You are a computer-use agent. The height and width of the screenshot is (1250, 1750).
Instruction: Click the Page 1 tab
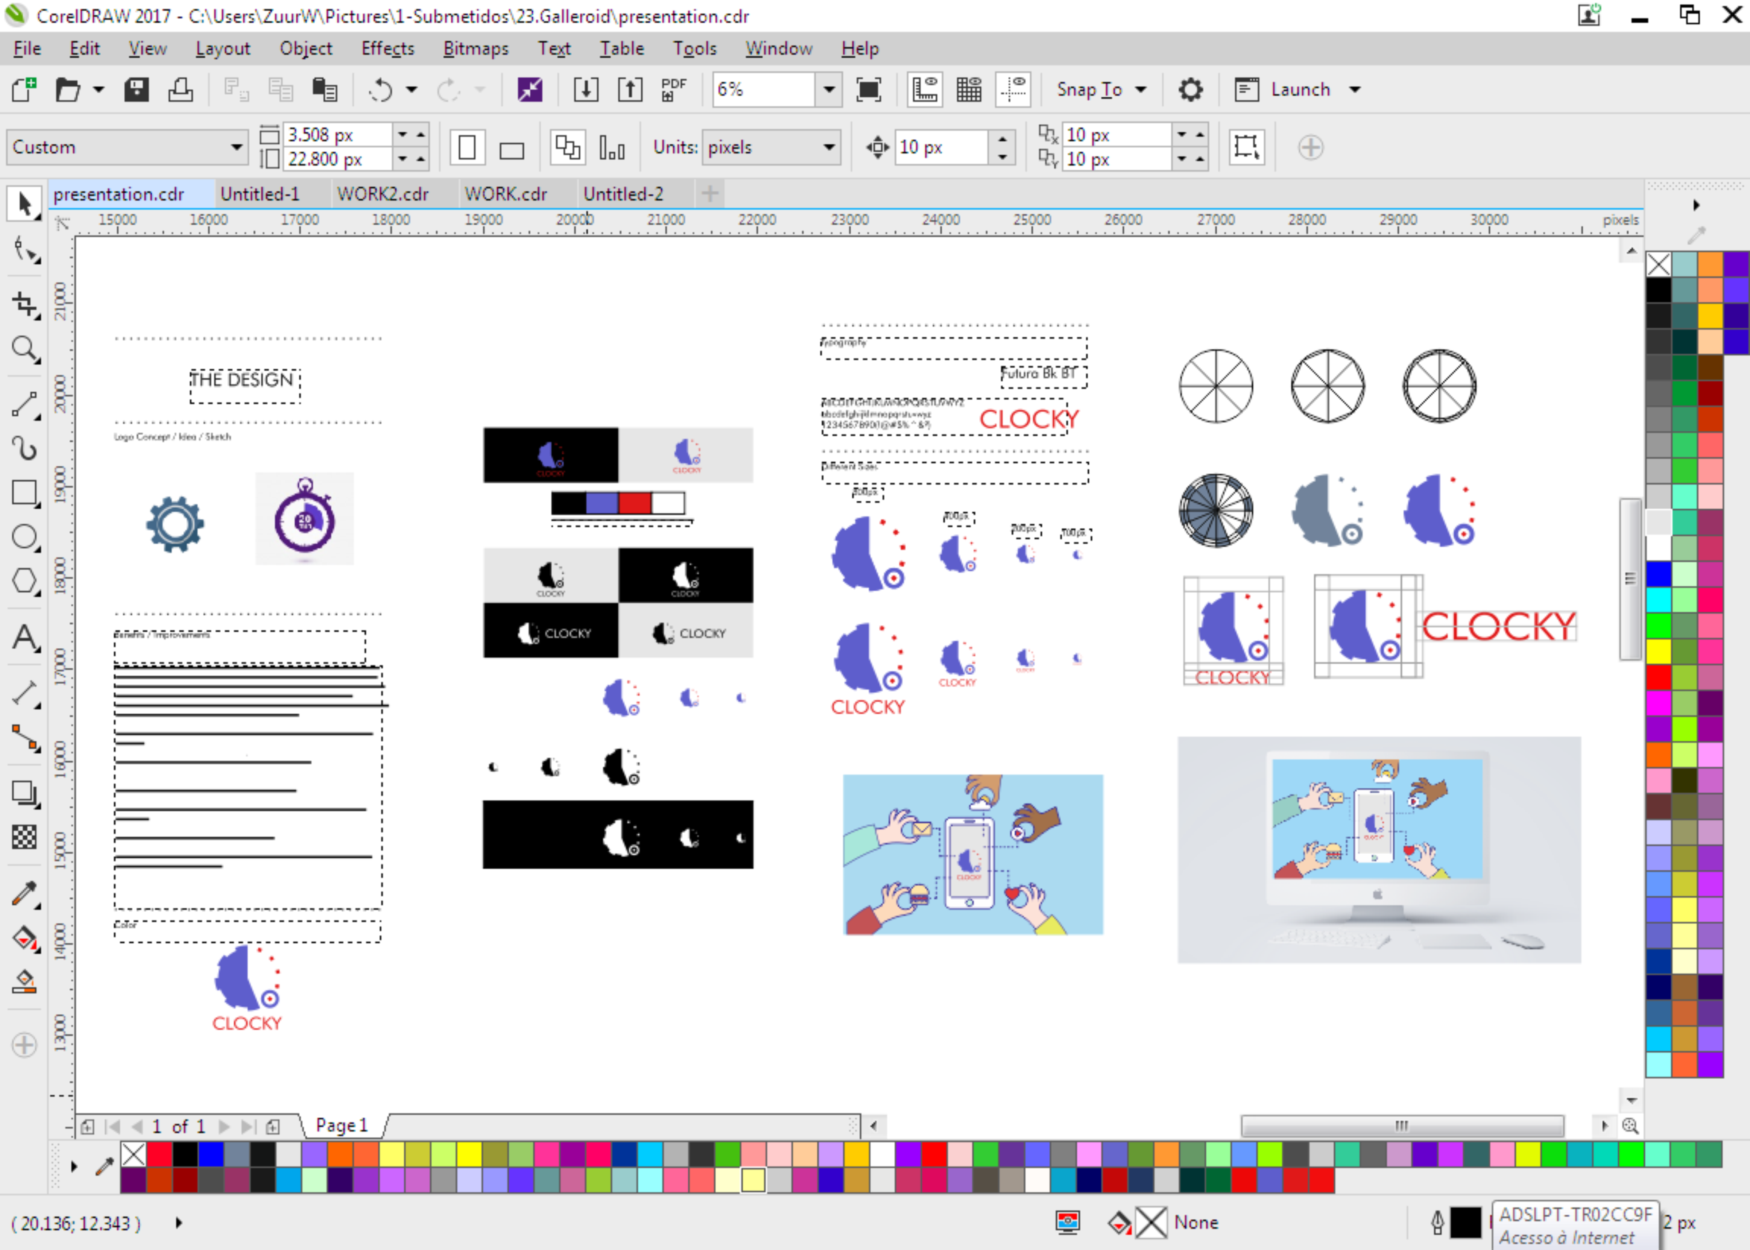[342, 1125]
